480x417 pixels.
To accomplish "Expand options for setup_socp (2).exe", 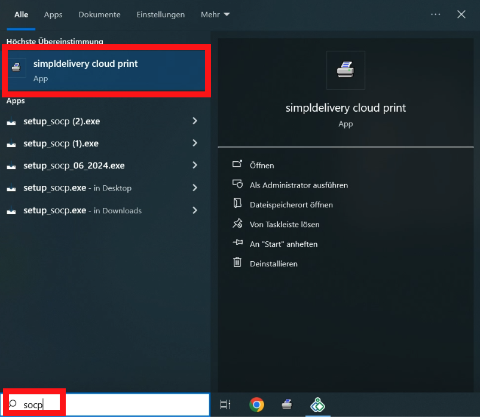I will click(x=195, y=121).
